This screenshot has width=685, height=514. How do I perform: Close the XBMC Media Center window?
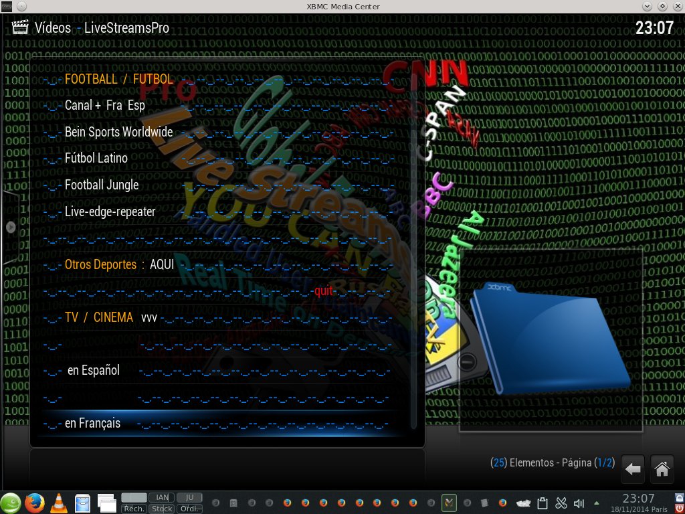pyautogui.click(x=678, y=6)
